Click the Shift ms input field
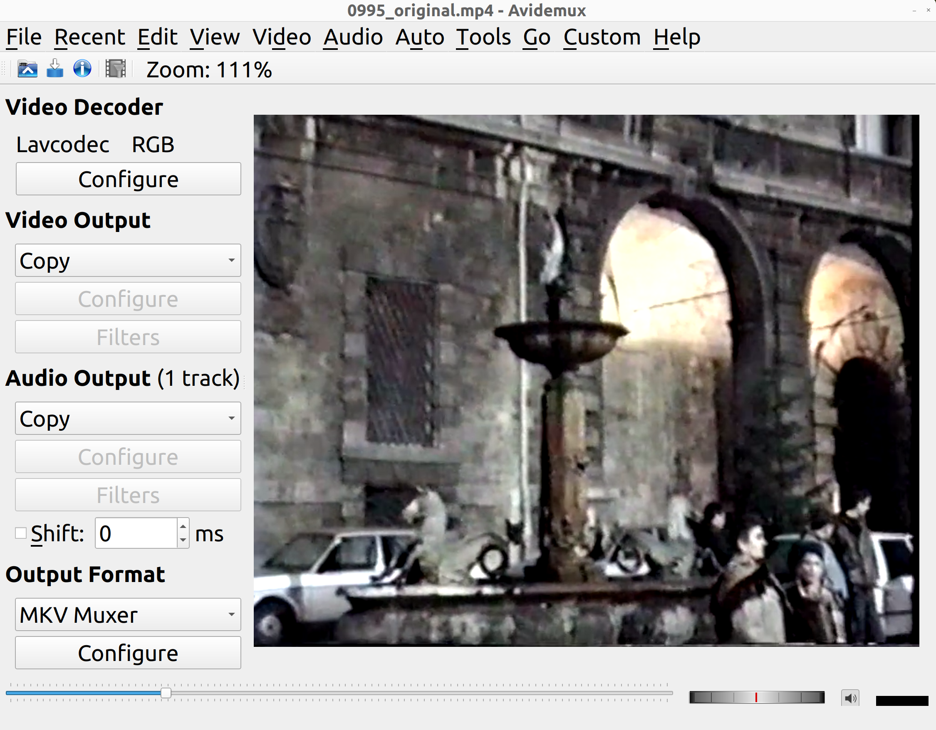The image size is (936, 730). [136, 533]
